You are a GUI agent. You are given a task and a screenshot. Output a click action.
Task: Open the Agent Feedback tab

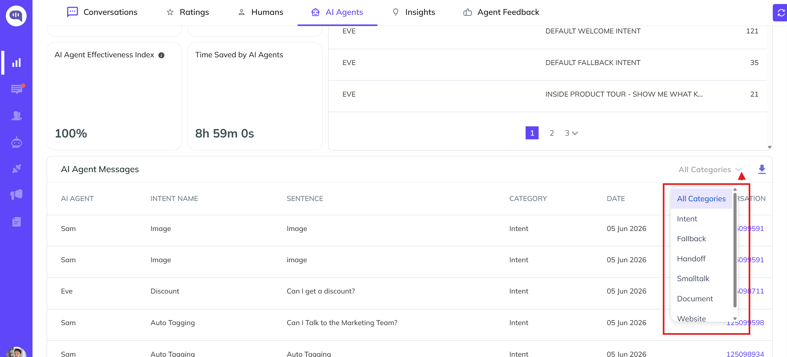pyautogui.click(x=501, y=12)
